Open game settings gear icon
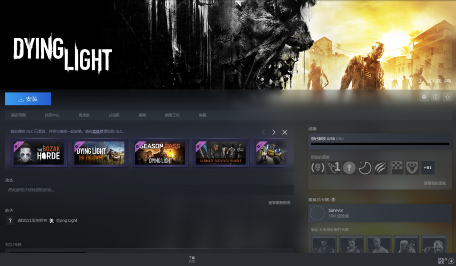456x266 pixels. (x=424, y=97)
